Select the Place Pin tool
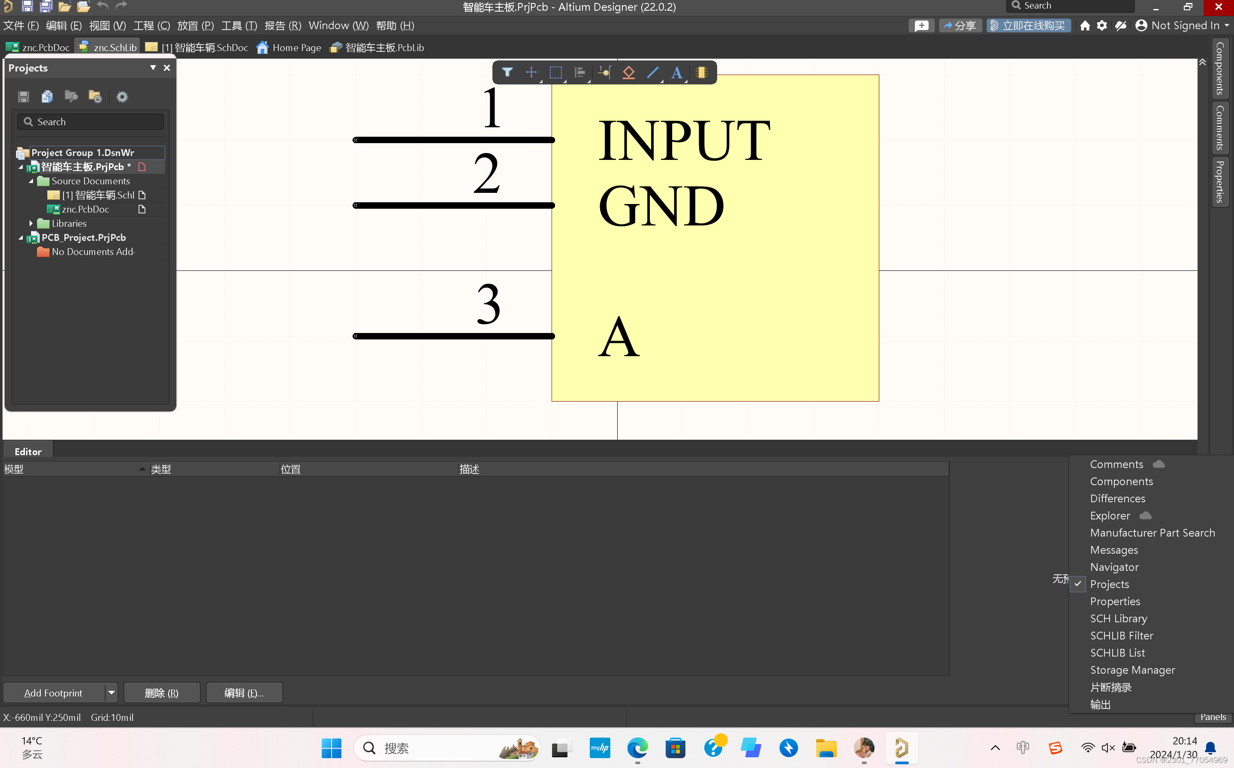Screen dimensions: 1234x768 [x=604, y=72]
